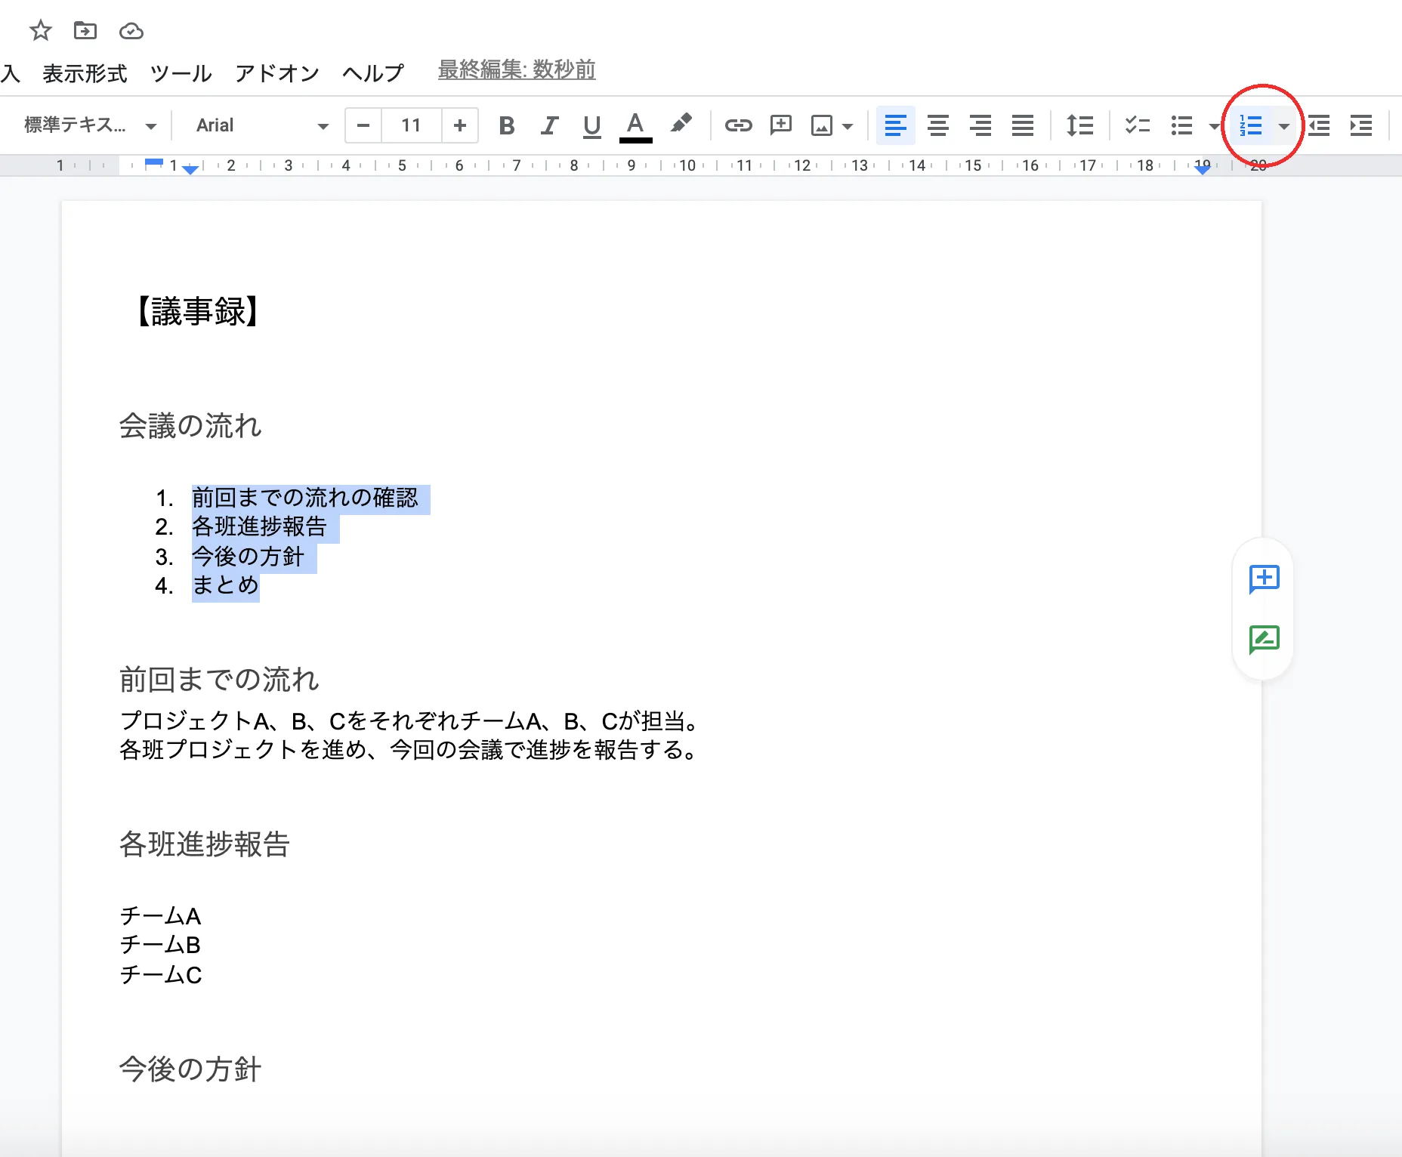The image size is (1402, 1157).
Task: Click the highlighter color pen icon
Action: point(681,124)
